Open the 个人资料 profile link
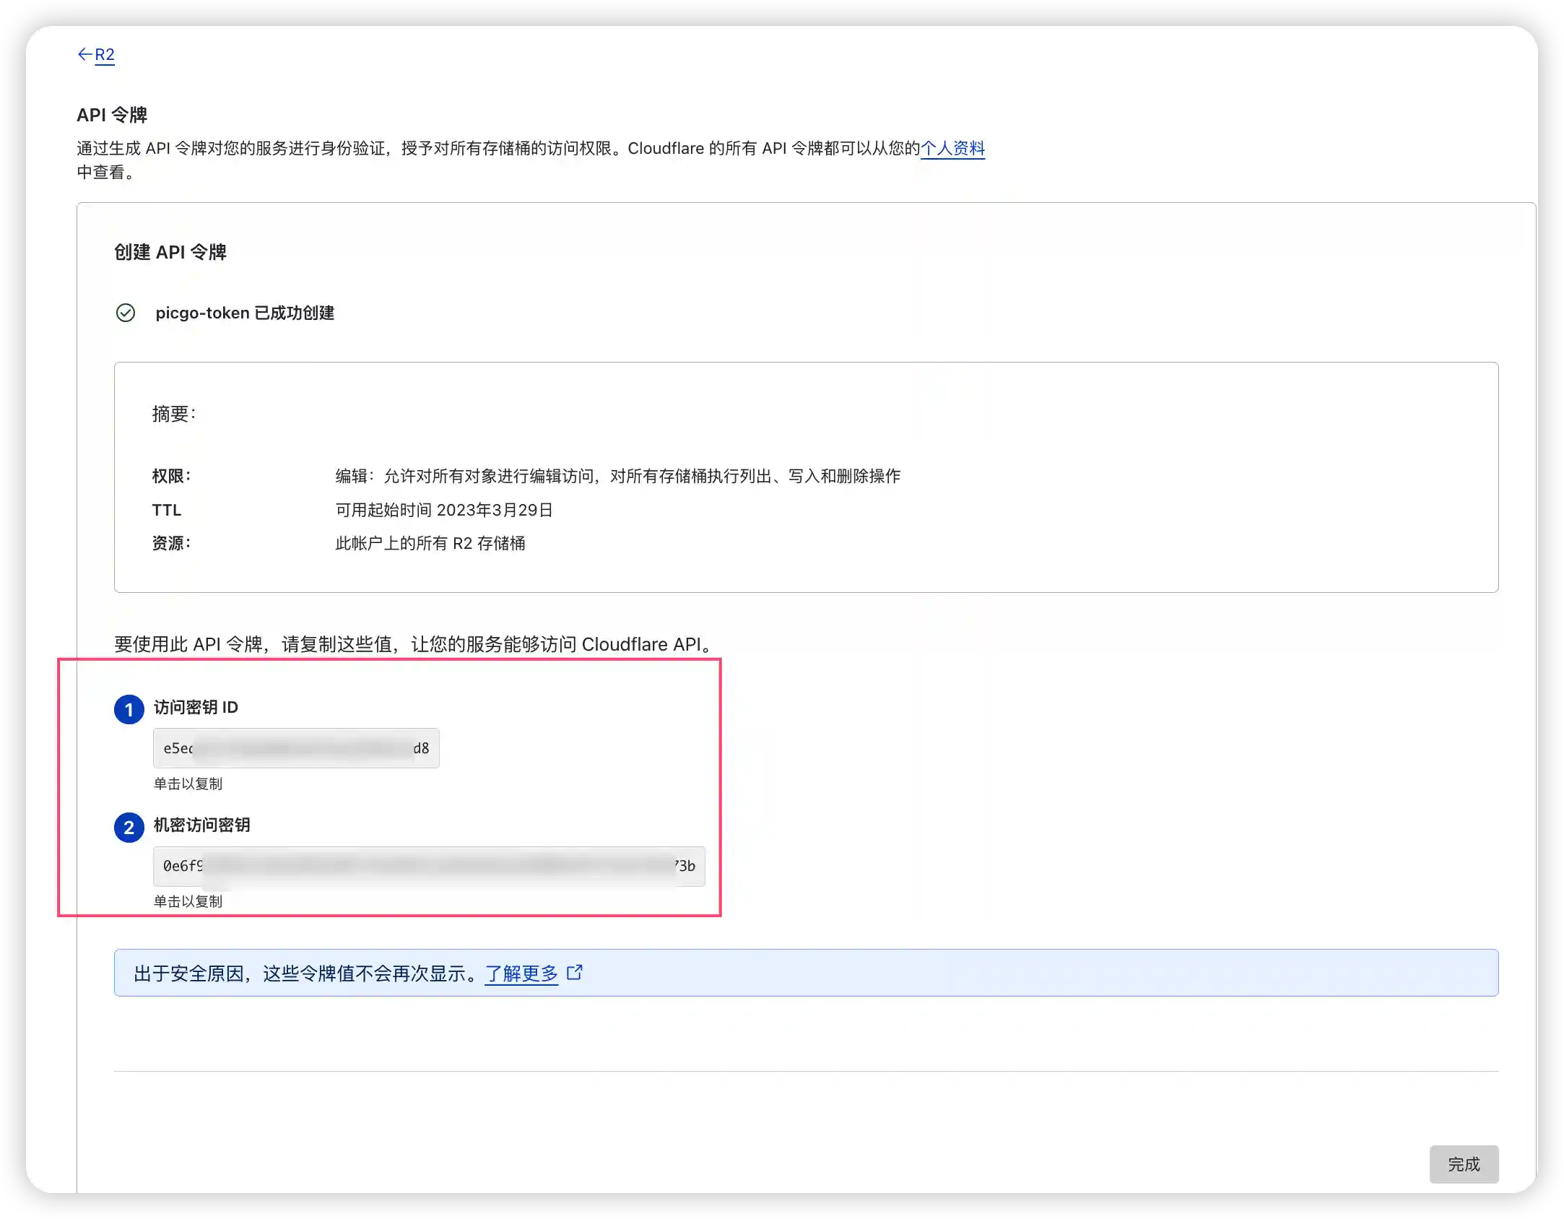Image resolution: width=1564 pixels, height=1219 pixels. point(954,149)
